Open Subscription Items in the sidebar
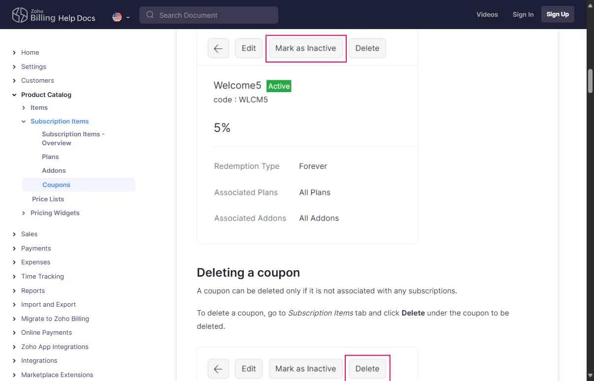 [60, 121]
